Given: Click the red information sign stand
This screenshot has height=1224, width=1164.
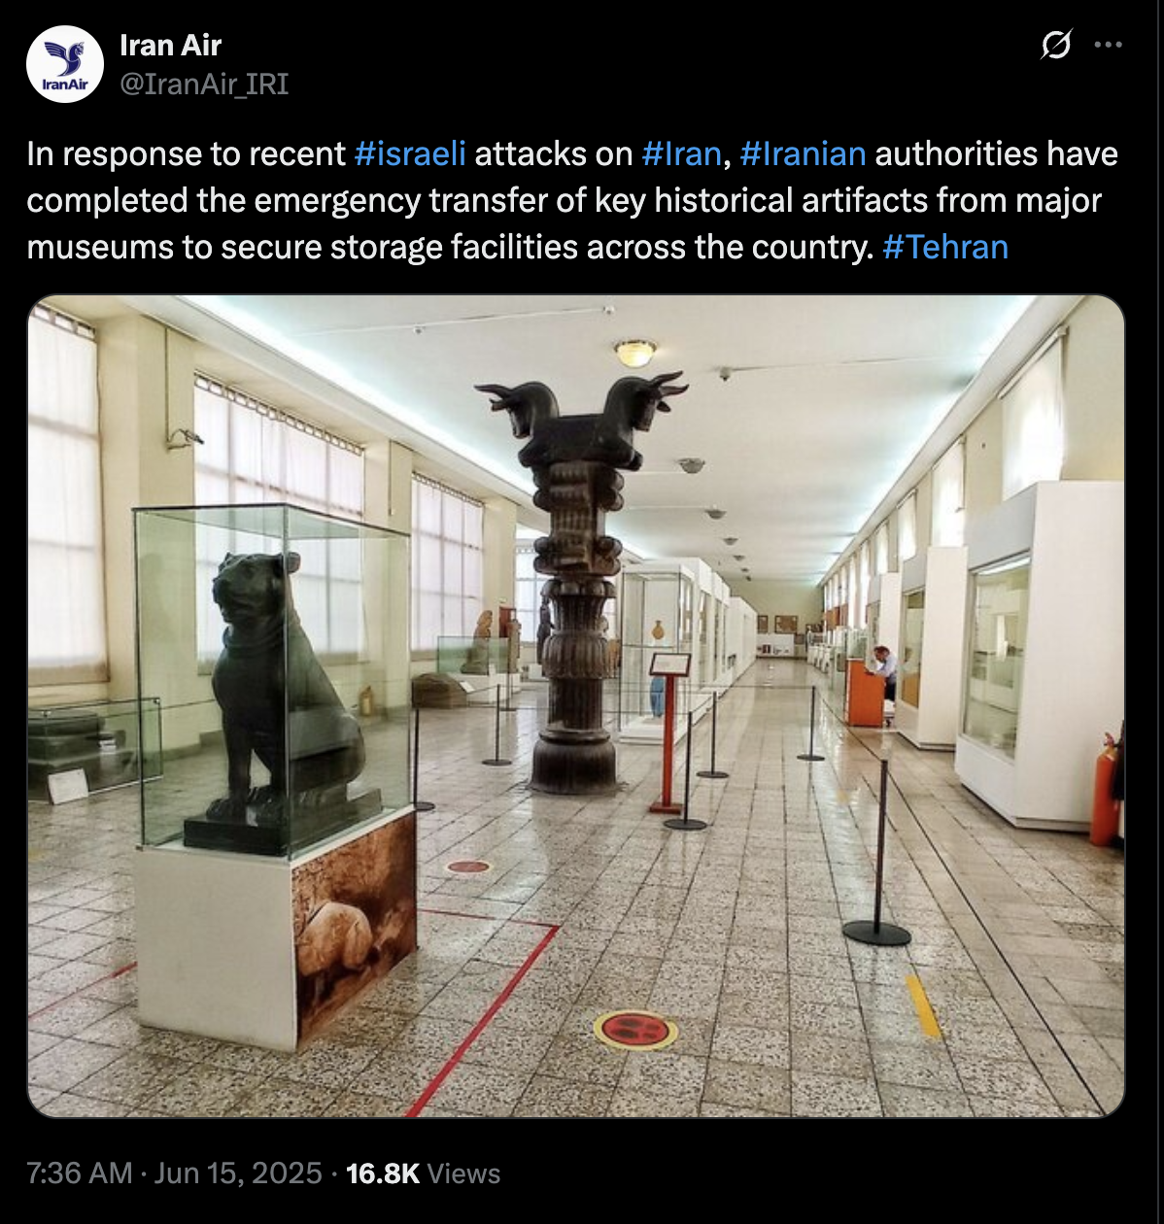Looking at the screenshot, I should point(669,731).
